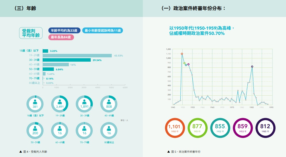
Task: Select the 42.53% bar for 19-29歲
Action: [x=77, y=56]
